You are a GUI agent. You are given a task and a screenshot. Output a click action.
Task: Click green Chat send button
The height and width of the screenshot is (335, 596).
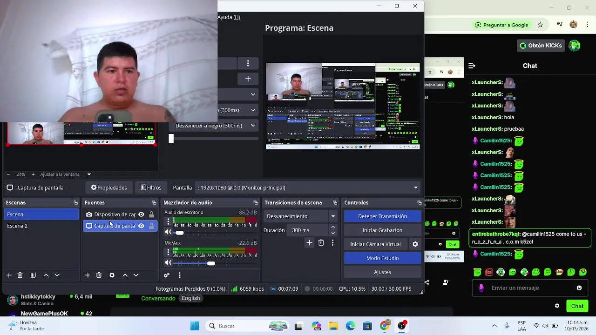[x=577, y=306]
